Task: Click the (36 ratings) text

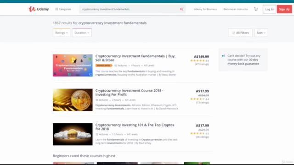Action: click(x=203, y=137)
